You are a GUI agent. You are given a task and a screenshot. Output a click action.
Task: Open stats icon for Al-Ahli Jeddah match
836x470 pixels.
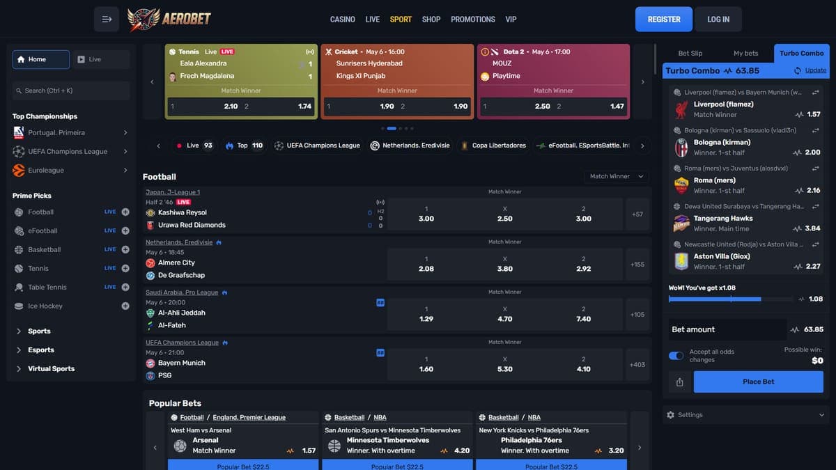pos(380,303)
